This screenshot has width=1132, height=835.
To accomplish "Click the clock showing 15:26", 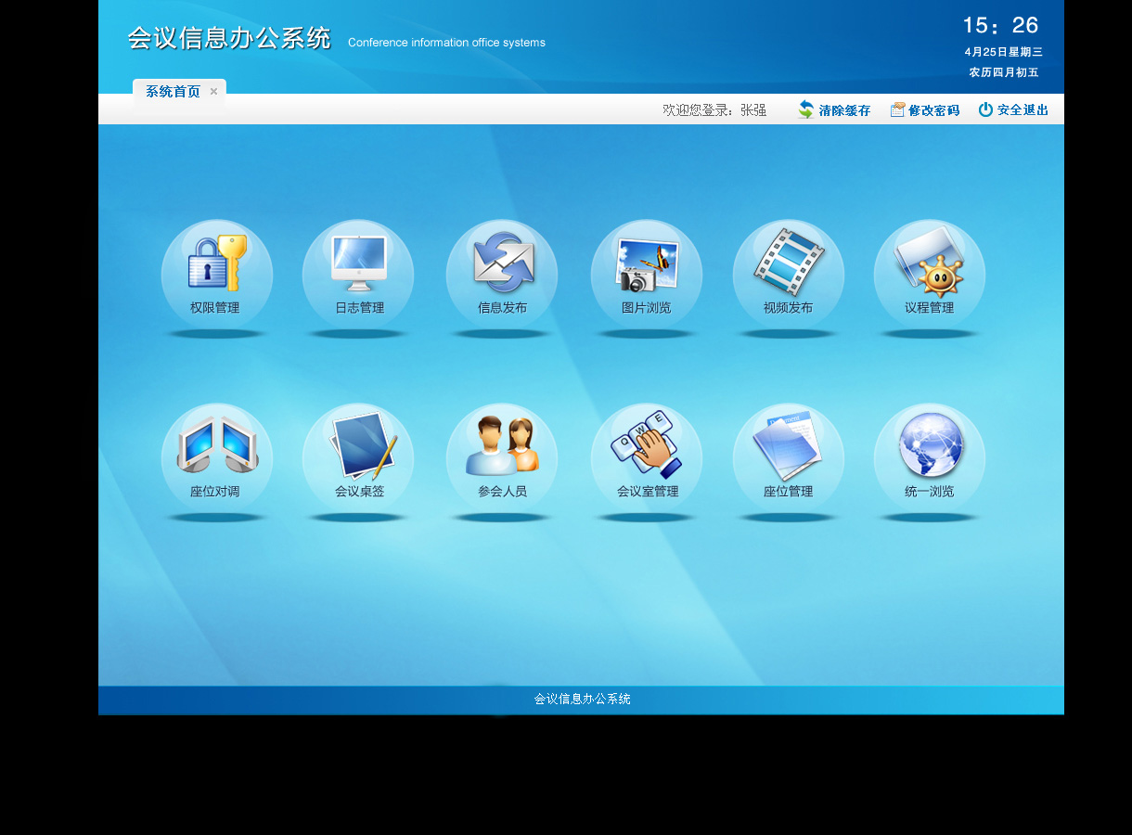I will (x=1000, y=26).
